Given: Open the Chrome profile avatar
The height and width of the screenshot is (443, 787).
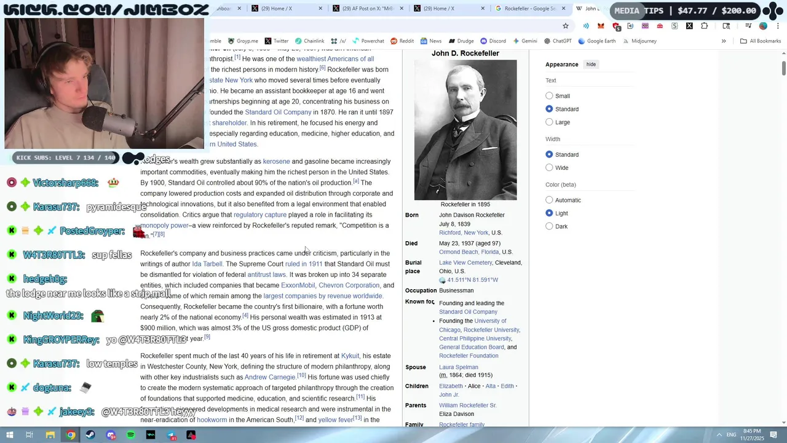Looking at the screenshot, I should click(x=763, y=26).
